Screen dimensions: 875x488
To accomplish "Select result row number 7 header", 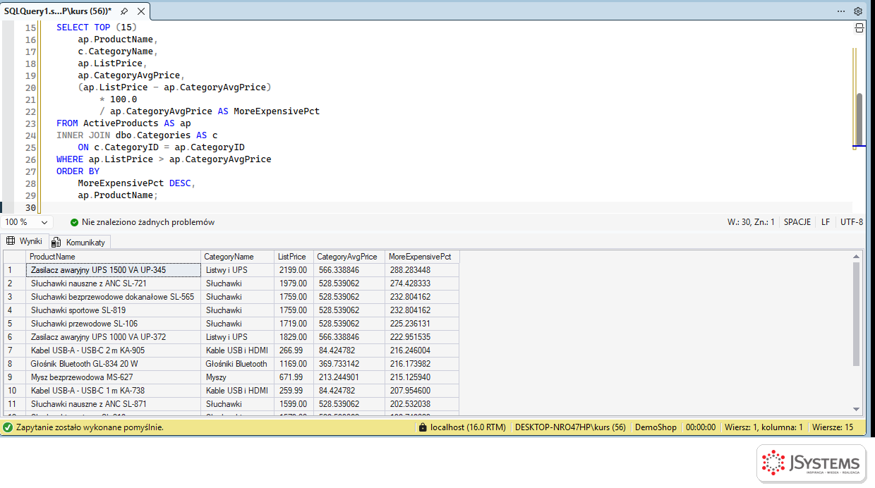I will click(x=15, y=350).
